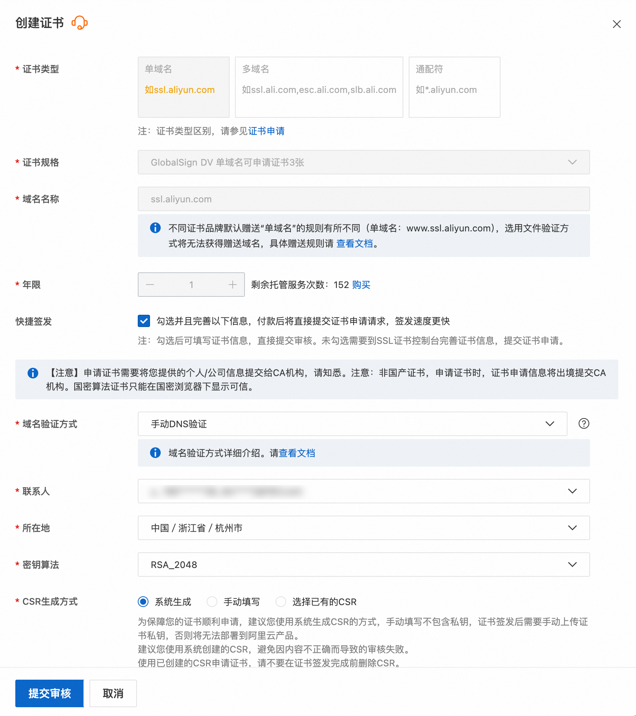The height and width of the screenshot is (716, 636).
Task: Select the 单域名 certificate type card
Action: (184, 87)
